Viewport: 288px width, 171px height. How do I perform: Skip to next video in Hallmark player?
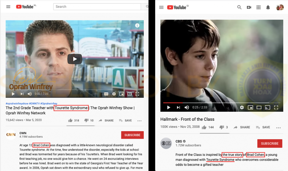coord(178,108)
